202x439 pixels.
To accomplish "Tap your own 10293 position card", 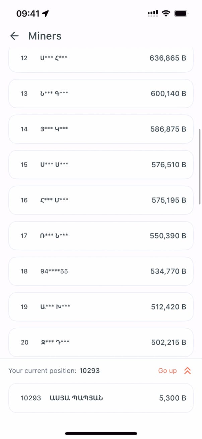I will coord(101,398).
